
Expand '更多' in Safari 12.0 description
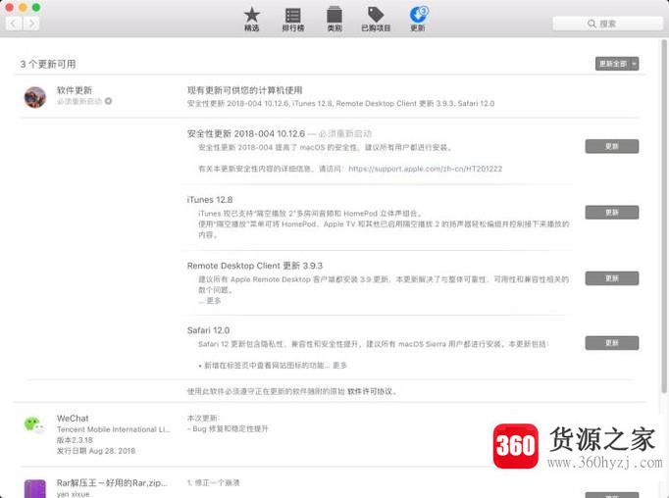click(340, 366)
